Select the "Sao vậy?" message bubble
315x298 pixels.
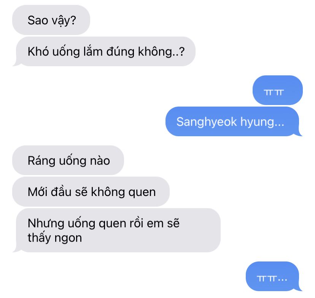(x=51, y=20)
